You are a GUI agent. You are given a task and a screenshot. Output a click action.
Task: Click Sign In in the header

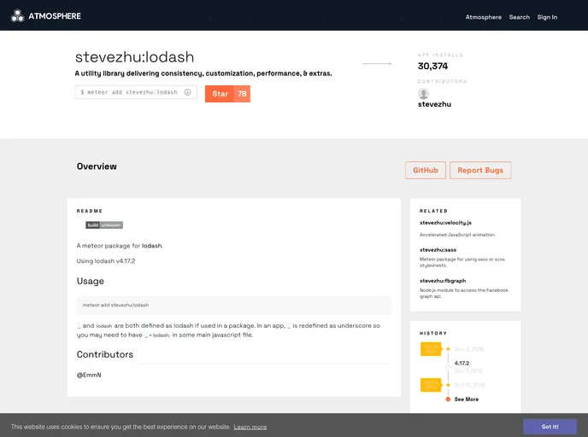[547, 17]
